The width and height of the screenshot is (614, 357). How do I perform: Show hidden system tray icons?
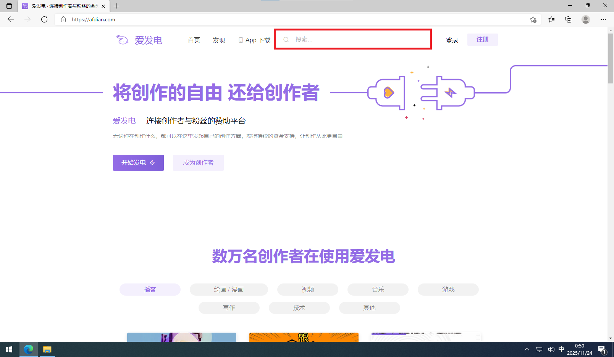click(527, 349)
